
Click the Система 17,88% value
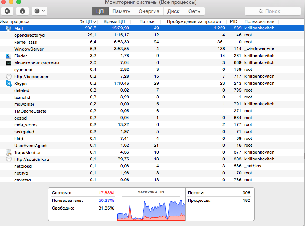pos(106,193)
